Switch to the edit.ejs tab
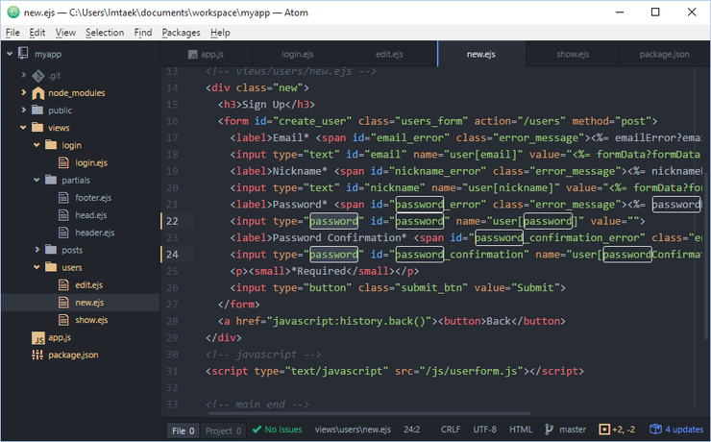711x442 pixels. 389,54
